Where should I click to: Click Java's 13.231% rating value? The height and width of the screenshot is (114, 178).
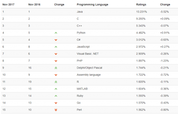142,12
